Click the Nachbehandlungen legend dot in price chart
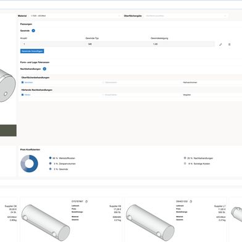The height and width of the screenshot is (242, 242). click(185, 158)
